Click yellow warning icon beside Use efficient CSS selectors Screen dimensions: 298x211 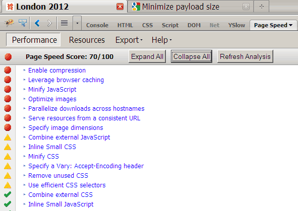click(8, 185)
